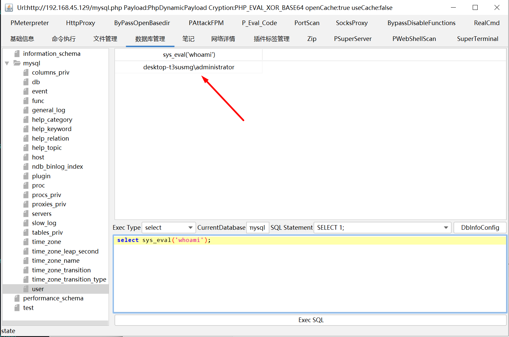509x337 pixels.
Task: Click the Exec SQL button
Action: coord(311,320)
